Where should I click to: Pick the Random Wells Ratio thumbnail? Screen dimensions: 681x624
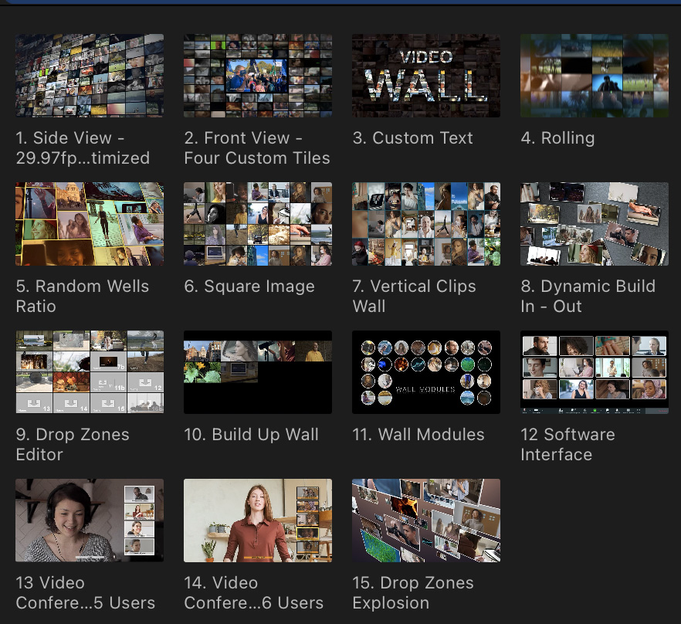coord(90,224)
